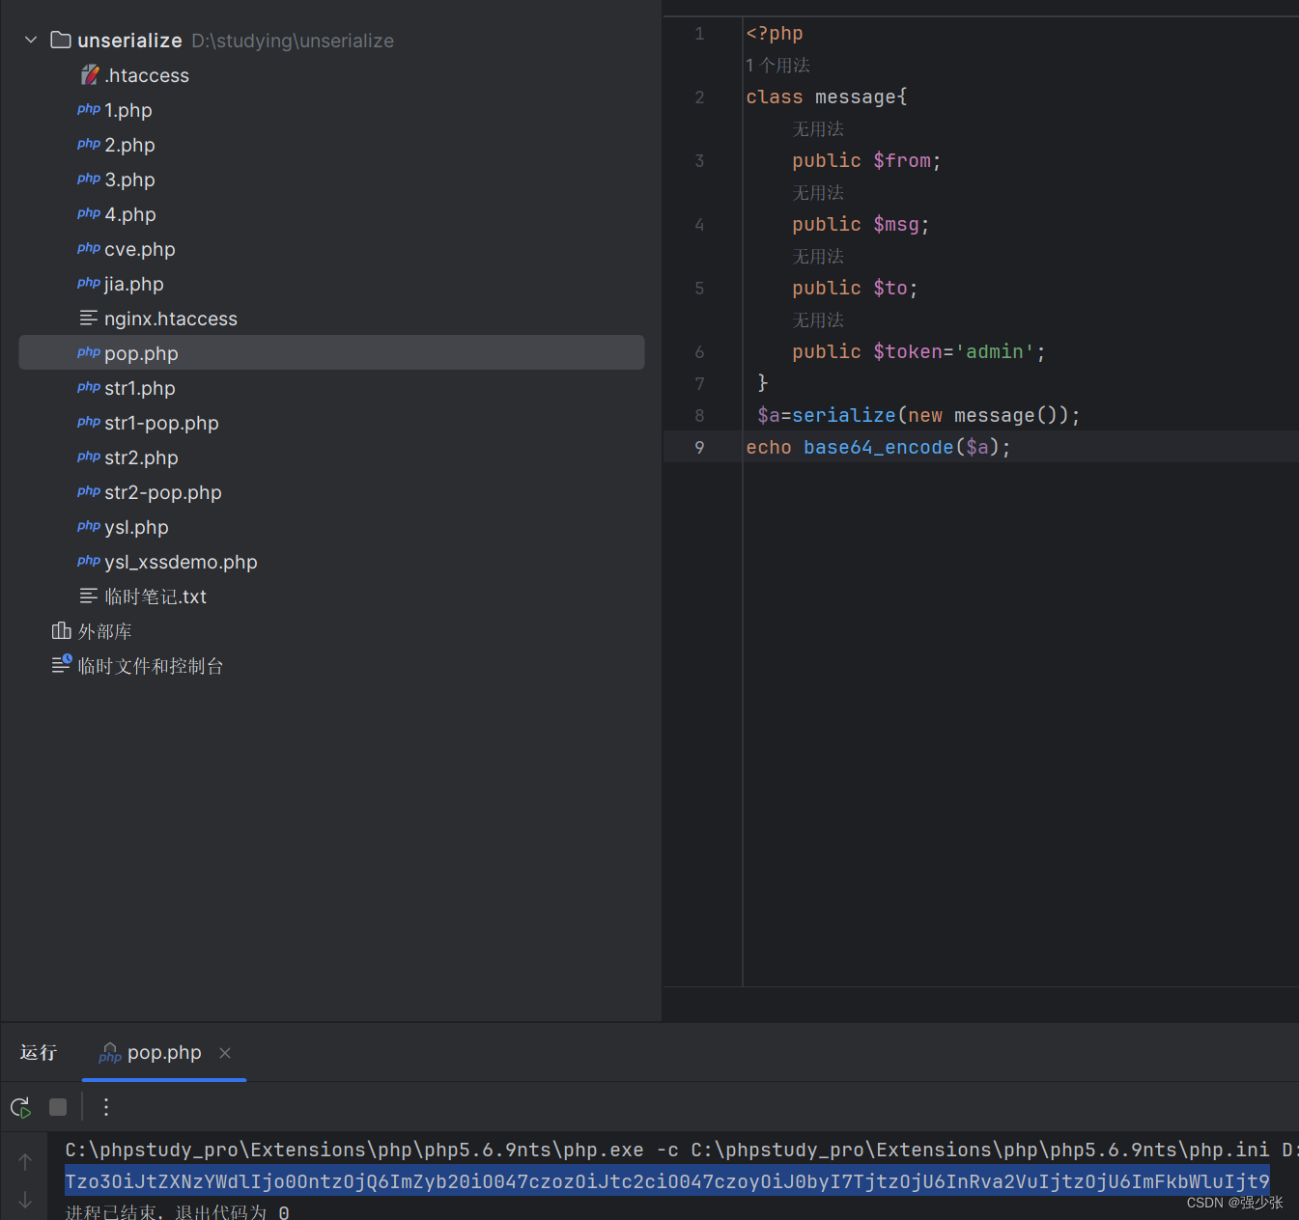Click the serialize function call
The width and height of the screenshot is (1299, 1220).
pyautogui.click(x=844, y=416)
